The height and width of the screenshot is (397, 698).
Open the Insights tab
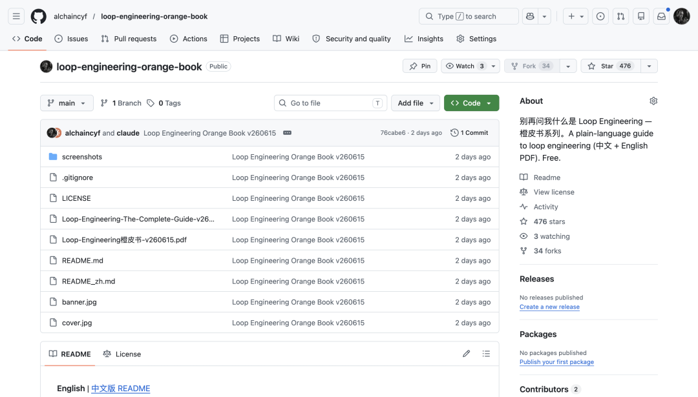click(424, 39)
